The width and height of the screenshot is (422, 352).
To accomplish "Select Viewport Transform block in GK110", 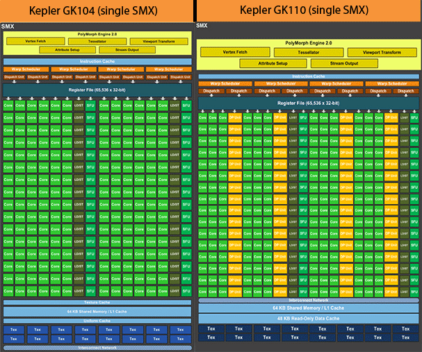I will 382,52.
